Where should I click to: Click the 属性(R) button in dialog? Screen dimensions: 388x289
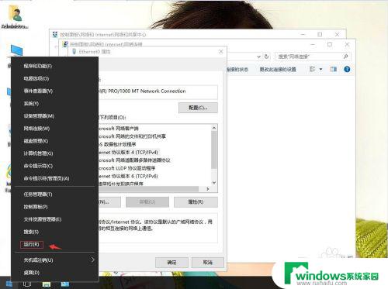[196, 202]
